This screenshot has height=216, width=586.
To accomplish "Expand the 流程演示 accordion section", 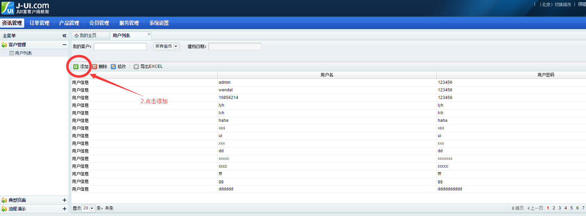I will click(x=64, y=209).
